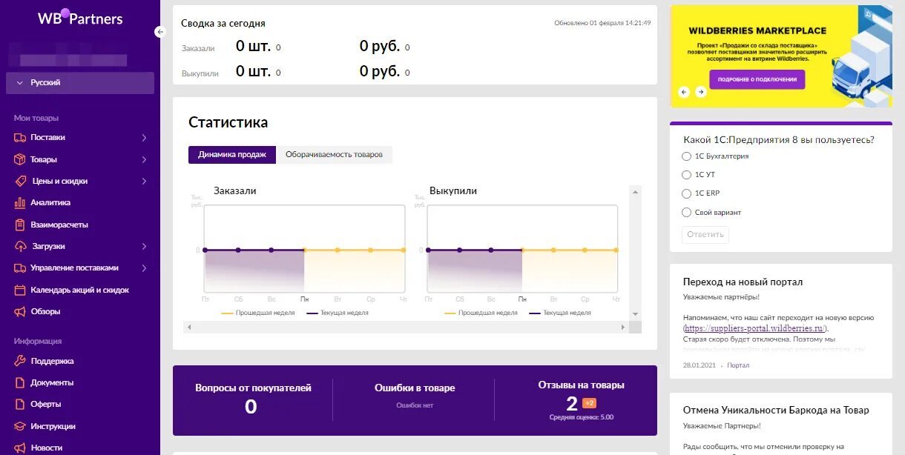The width and height of the screenshot is (905, 455).
Task: Click the Поддержка wrench icon
Action: point(19,361)
